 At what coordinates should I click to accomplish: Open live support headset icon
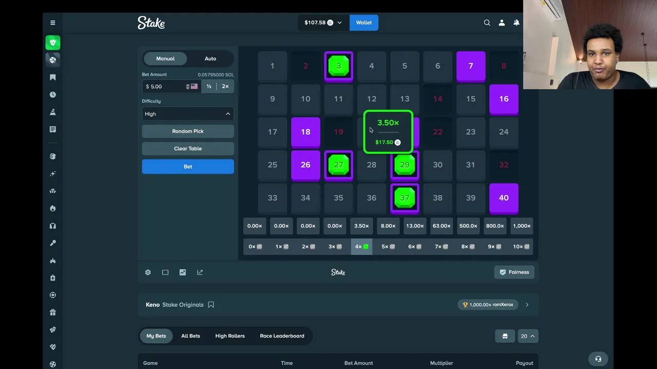pos(598,359)
